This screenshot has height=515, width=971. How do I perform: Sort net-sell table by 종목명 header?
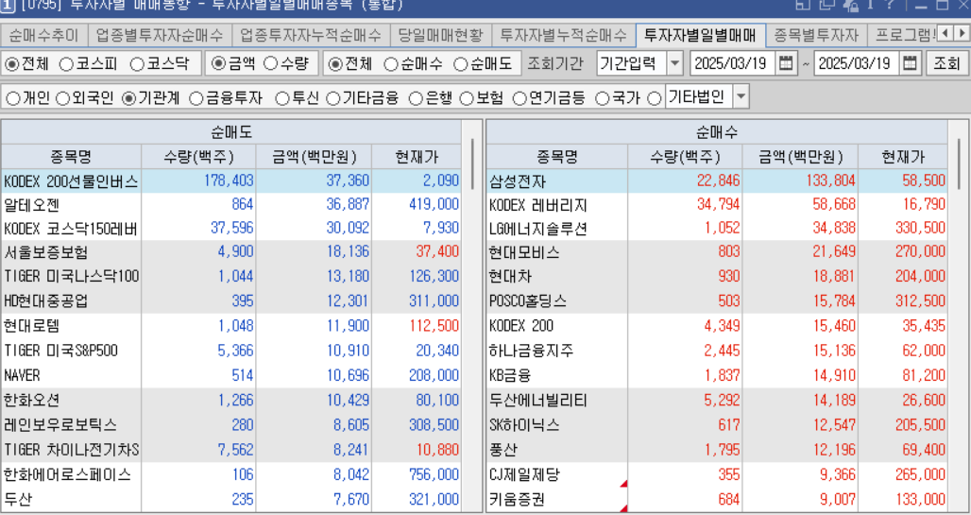(x=71, y=157)
